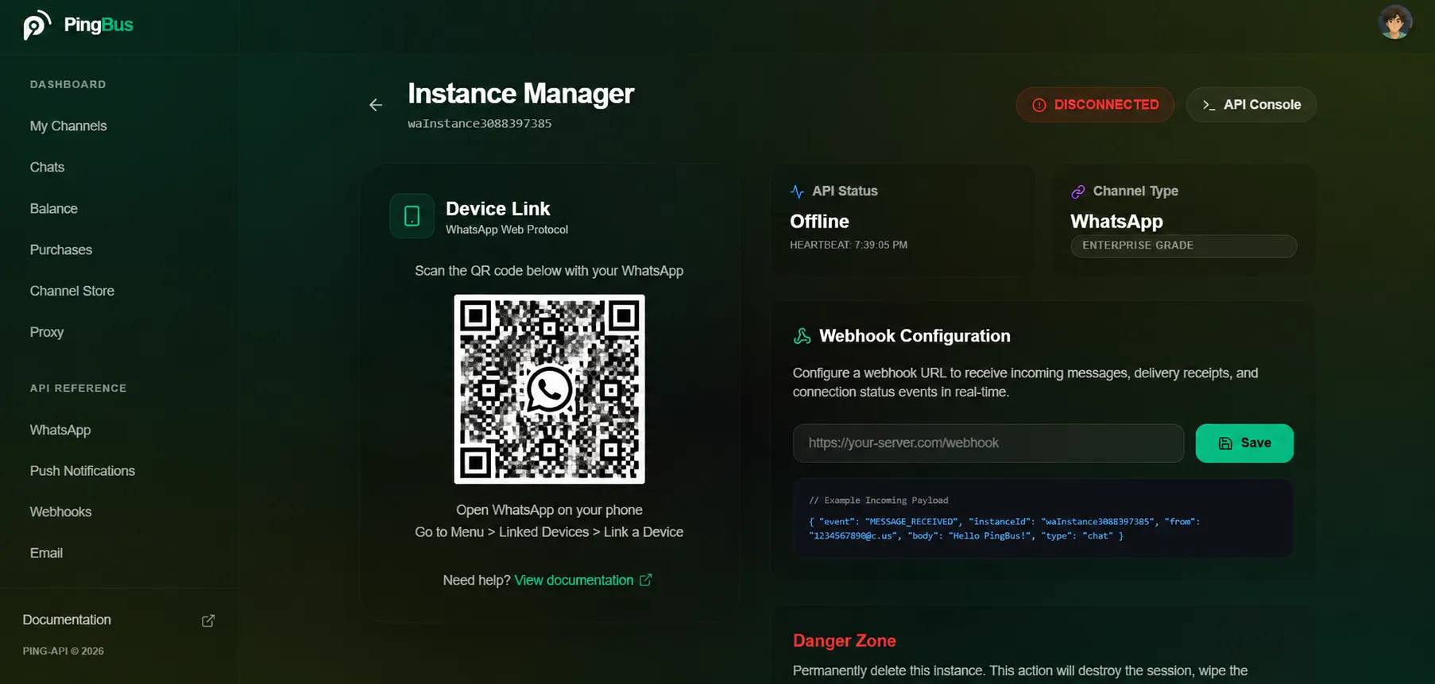The height and width of the screenshot is (684, 1435).
Task: Open the user avatar profile picture
Action: pos(1394,22)
